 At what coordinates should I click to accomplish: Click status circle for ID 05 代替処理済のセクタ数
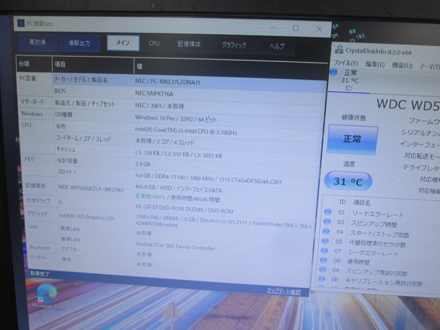325,241
